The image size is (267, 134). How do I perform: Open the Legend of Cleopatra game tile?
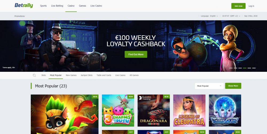point(189,110)
